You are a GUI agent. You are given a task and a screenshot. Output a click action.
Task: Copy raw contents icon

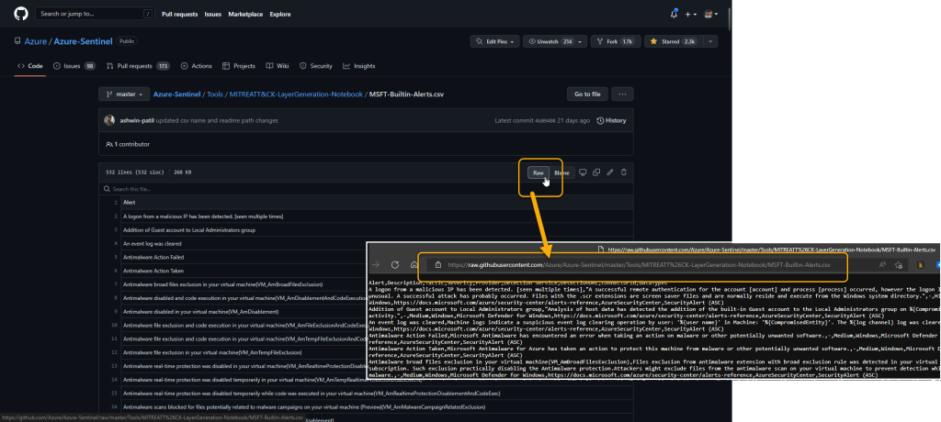pos(595,172)
